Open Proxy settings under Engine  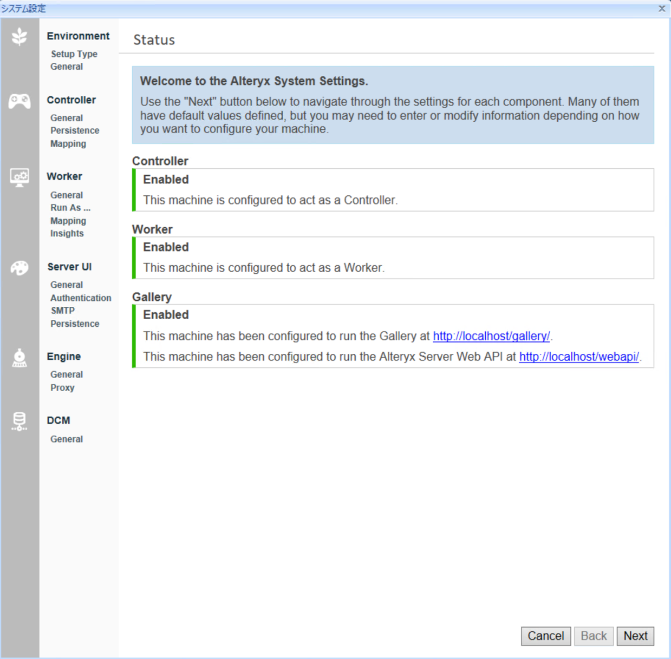[x=62, y=387]
